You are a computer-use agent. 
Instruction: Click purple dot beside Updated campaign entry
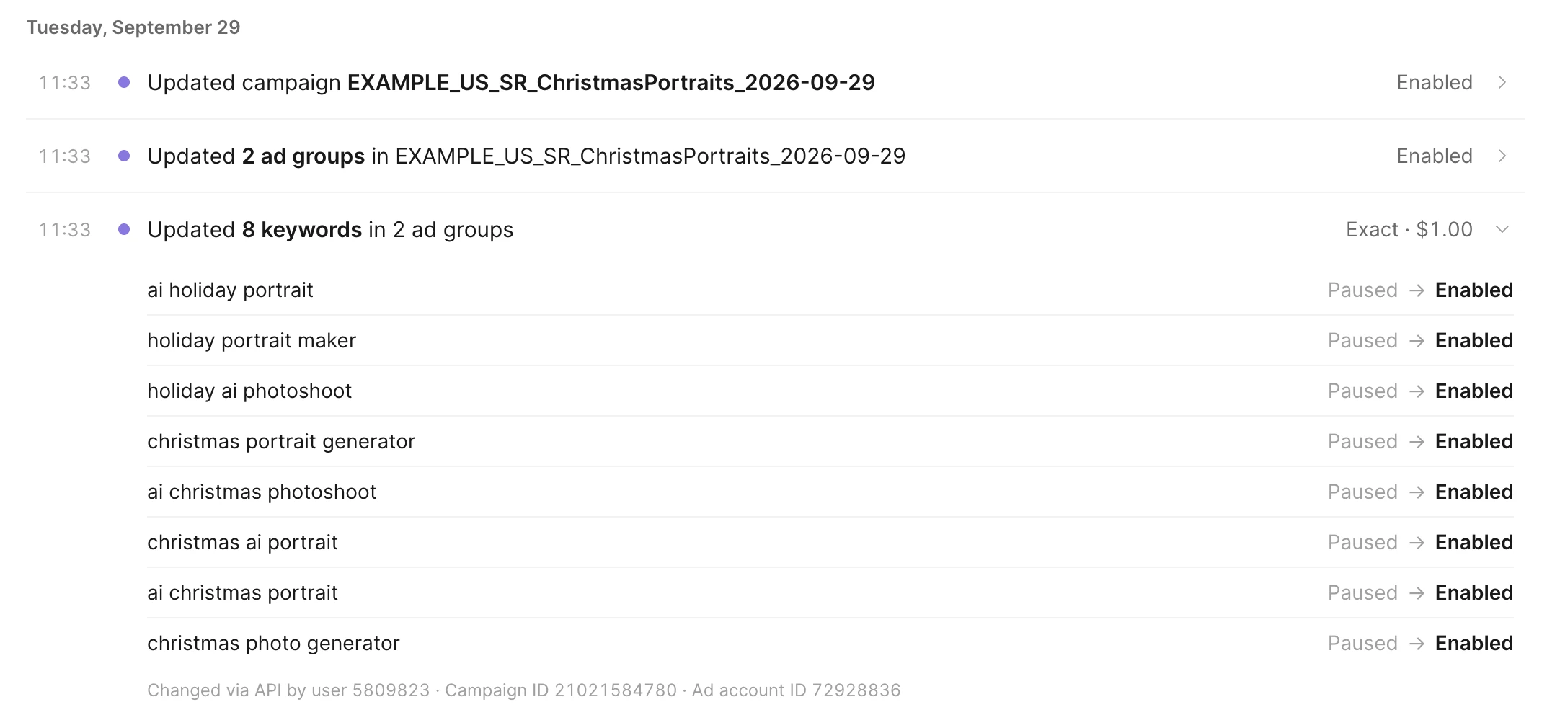coord(124,83)
